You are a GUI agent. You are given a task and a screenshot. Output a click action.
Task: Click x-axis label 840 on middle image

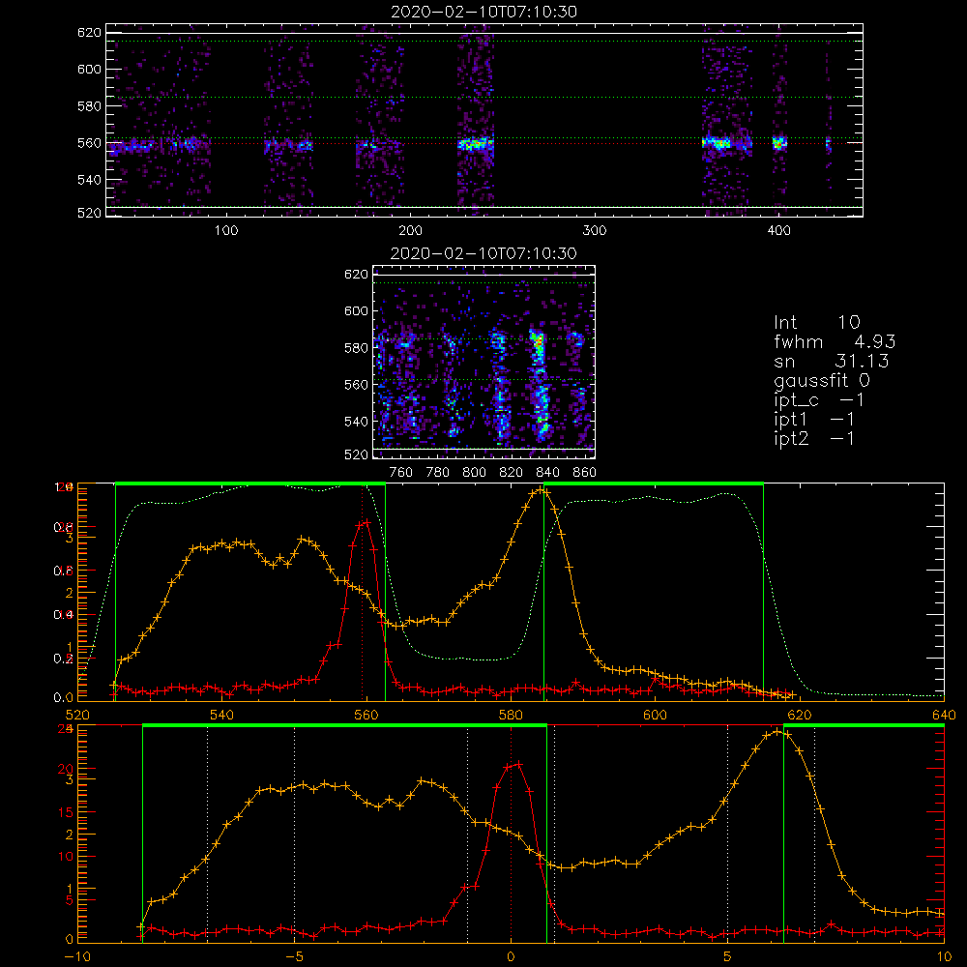coord(547,473)
